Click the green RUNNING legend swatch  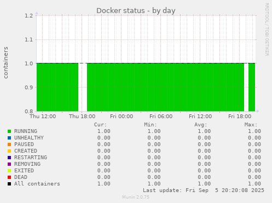pyautogui.click(x=9, y=131)
